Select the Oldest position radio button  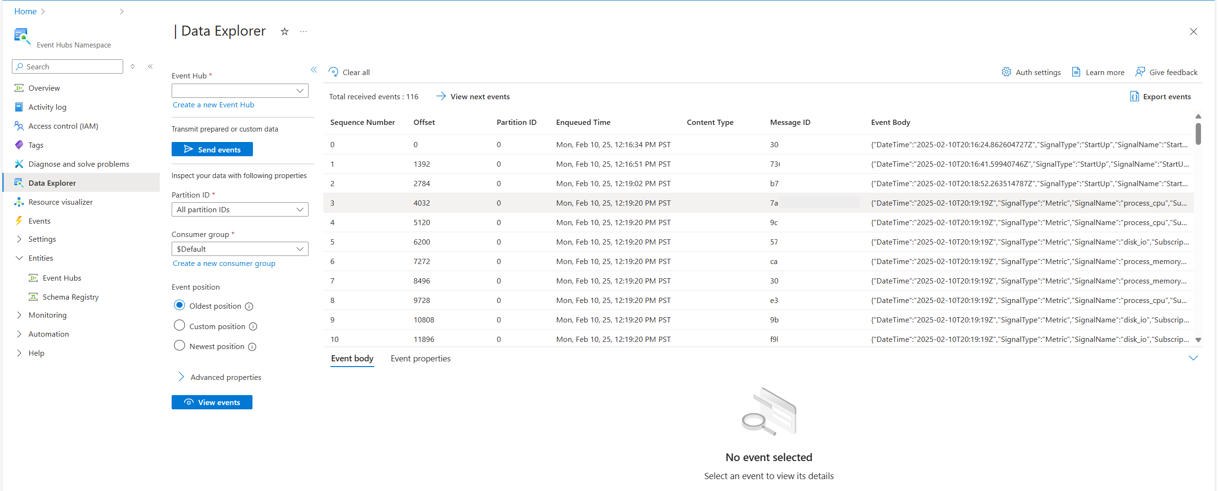click(x=179, y=305)
